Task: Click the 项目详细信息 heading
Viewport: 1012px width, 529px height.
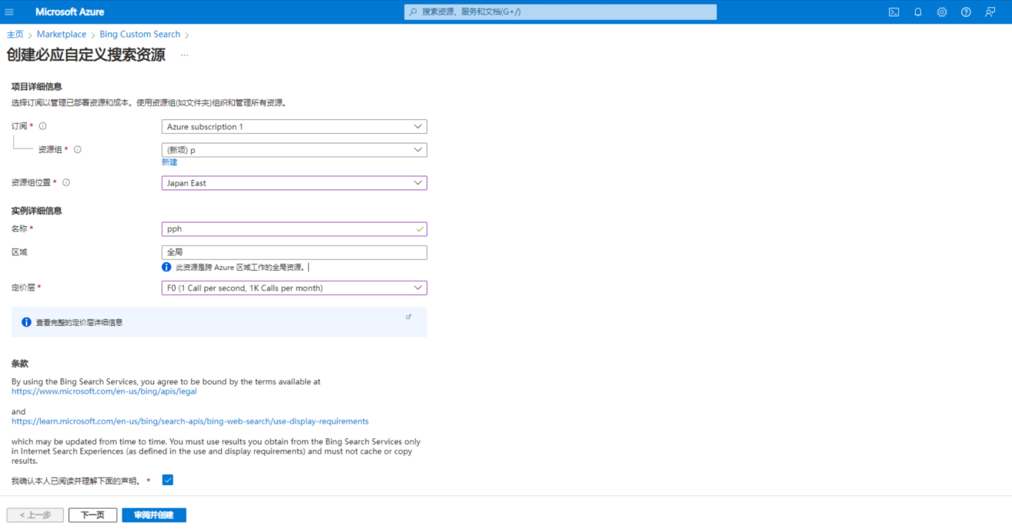Action: coord(37,87)
